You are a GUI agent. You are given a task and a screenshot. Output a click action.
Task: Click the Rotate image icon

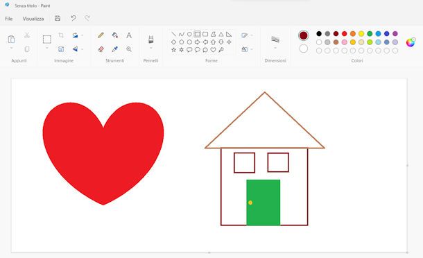pos(76,35)
